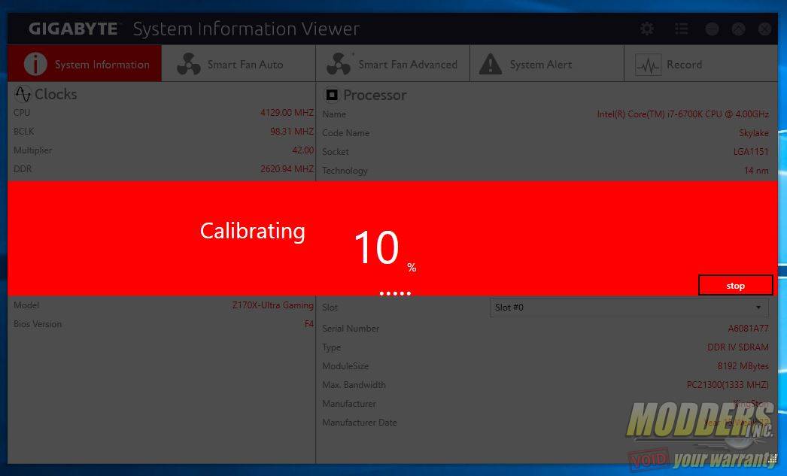This screenshot has height=476, width=787.
Task: Click the Processor section heading
Action: 375,95
